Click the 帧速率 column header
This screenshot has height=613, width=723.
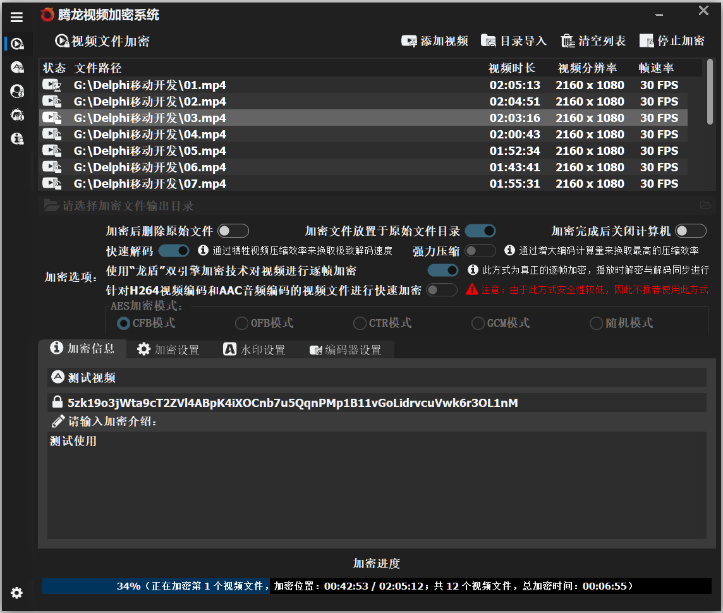point(655,68)
